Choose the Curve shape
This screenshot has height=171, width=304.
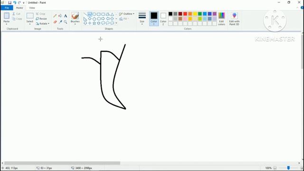(x=90, y=14)
